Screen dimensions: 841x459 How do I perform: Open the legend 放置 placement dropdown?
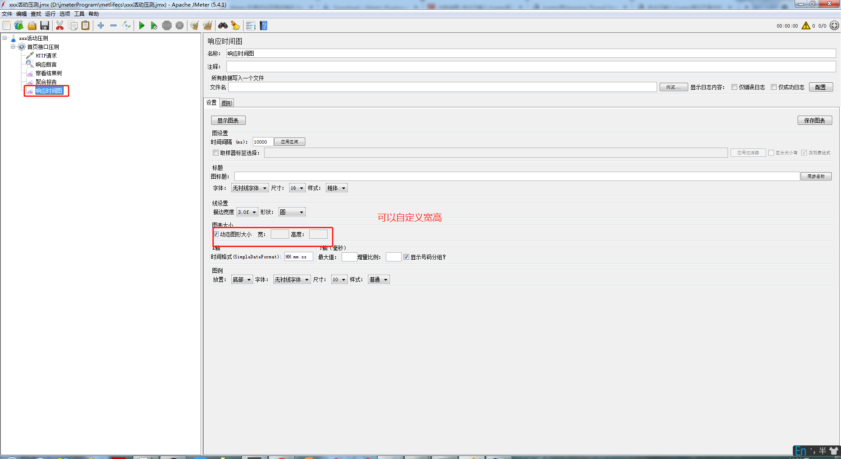click(242, 279)
